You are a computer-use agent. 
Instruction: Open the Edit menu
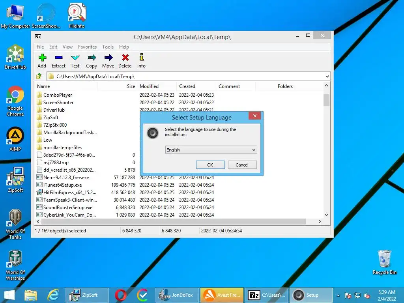coord(53,47)
